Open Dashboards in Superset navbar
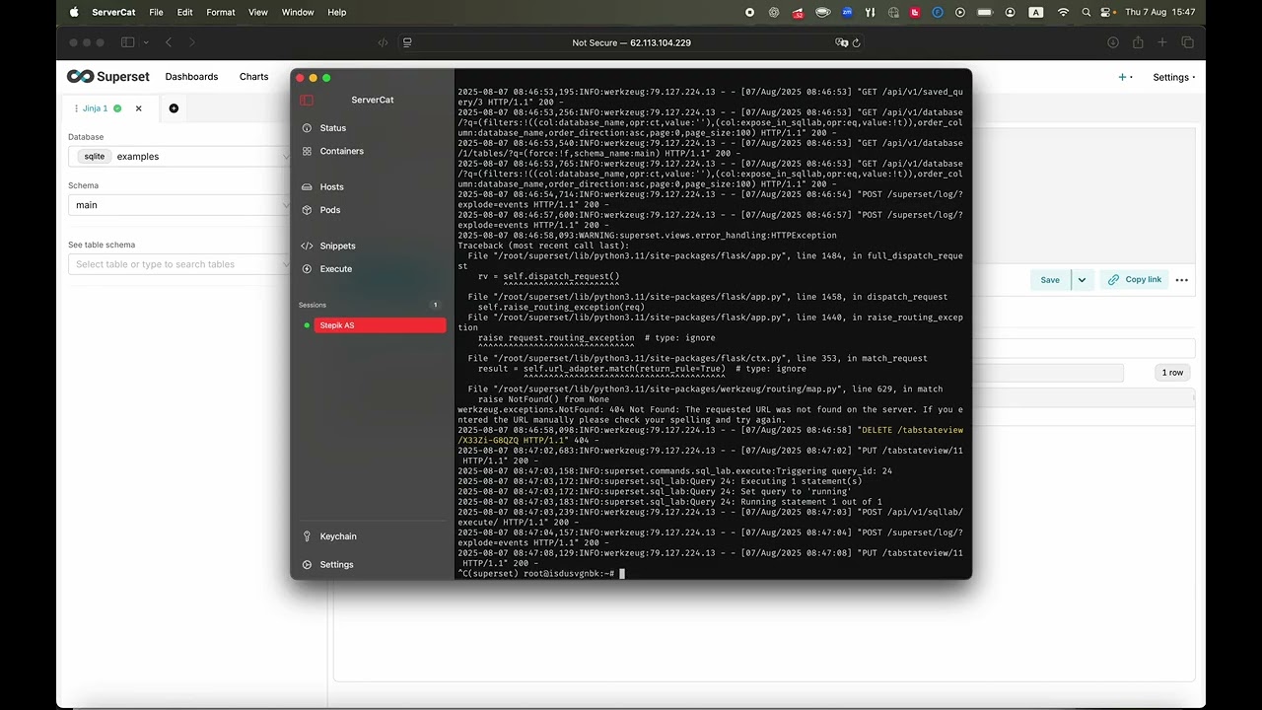1262x710 pixels. [x=191, y=77]
